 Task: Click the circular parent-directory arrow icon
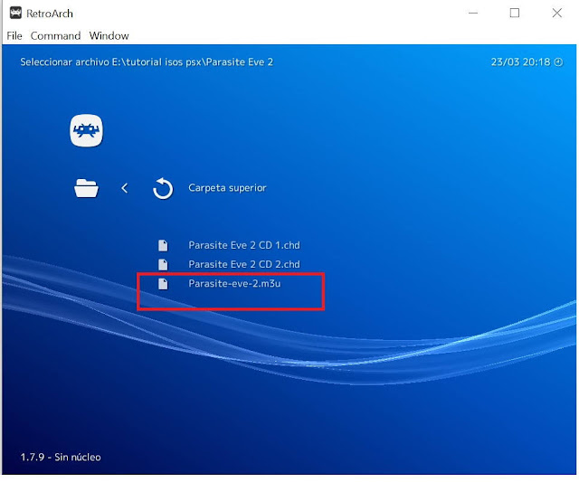(x=163, y=189)
